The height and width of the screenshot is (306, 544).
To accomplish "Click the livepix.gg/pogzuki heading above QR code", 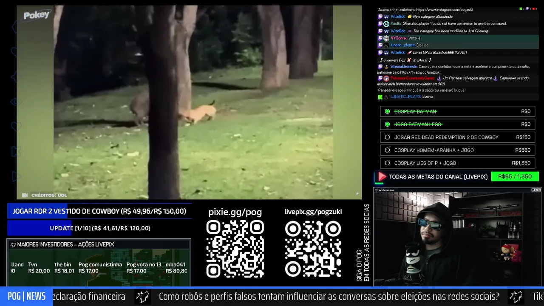I will coord(313,212).
